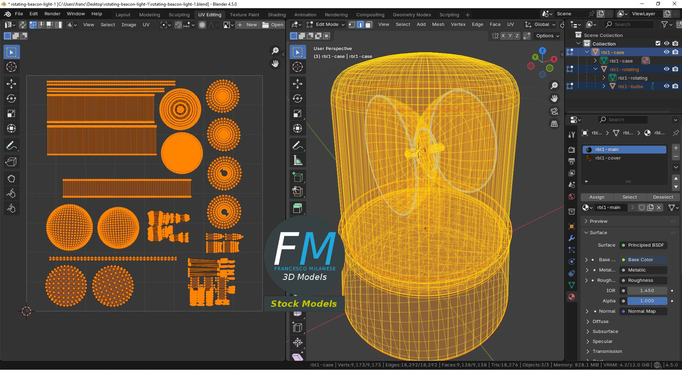682x370 pixels.
Task: Choose the 3D viewport Cursor tool
Action: [x=298, y=67]
